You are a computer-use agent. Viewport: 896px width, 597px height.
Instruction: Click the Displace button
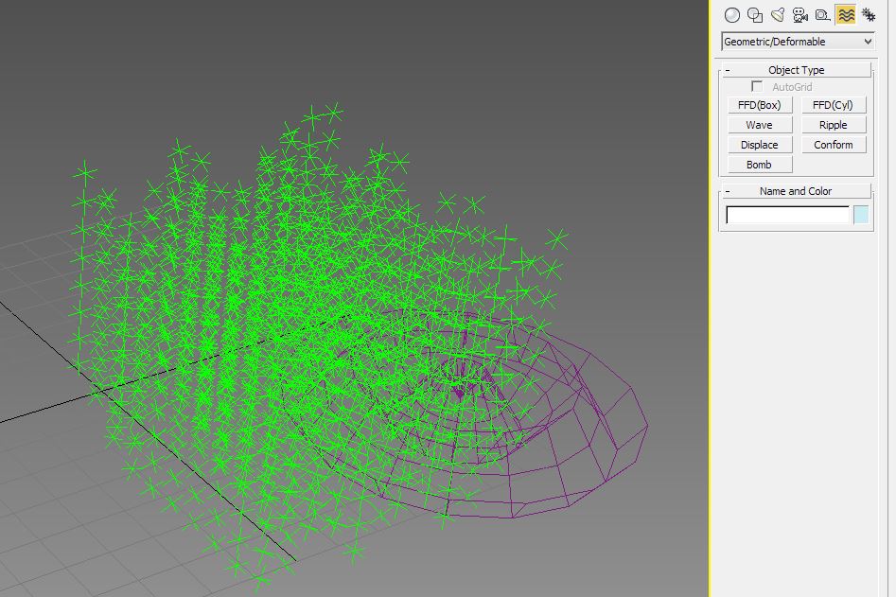tap(759, 145)
